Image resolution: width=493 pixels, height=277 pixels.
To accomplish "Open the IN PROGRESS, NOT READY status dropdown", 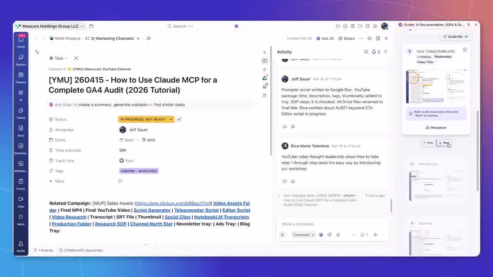I will tap(146, 119).
